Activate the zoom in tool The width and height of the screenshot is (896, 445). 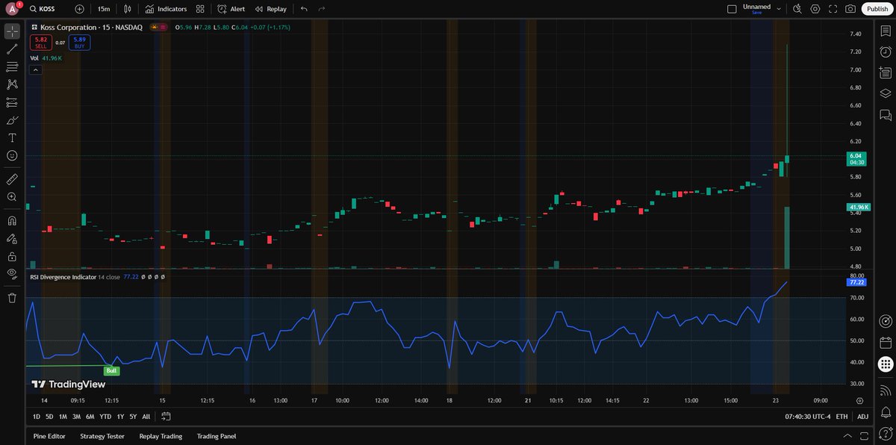coord(12,197)
